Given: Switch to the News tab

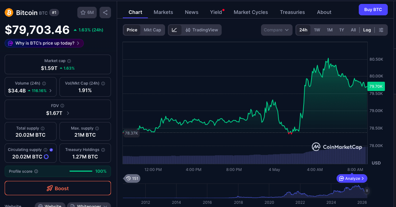Looking at the screenshot, I should point(192,12).
